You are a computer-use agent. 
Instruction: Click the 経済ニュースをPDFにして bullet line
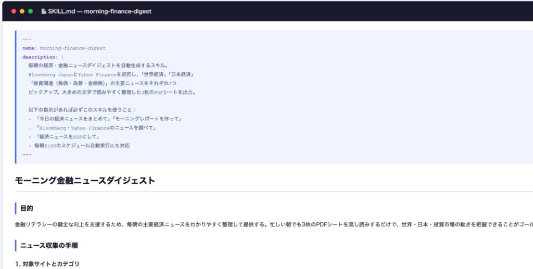67,137
